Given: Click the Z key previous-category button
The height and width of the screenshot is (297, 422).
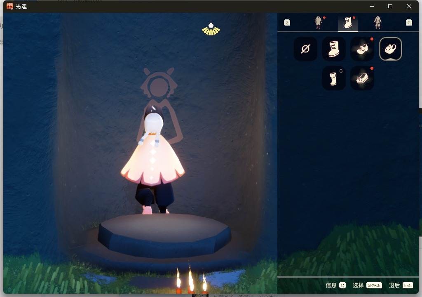Looking at the screenshot, I should pos(287,23).
